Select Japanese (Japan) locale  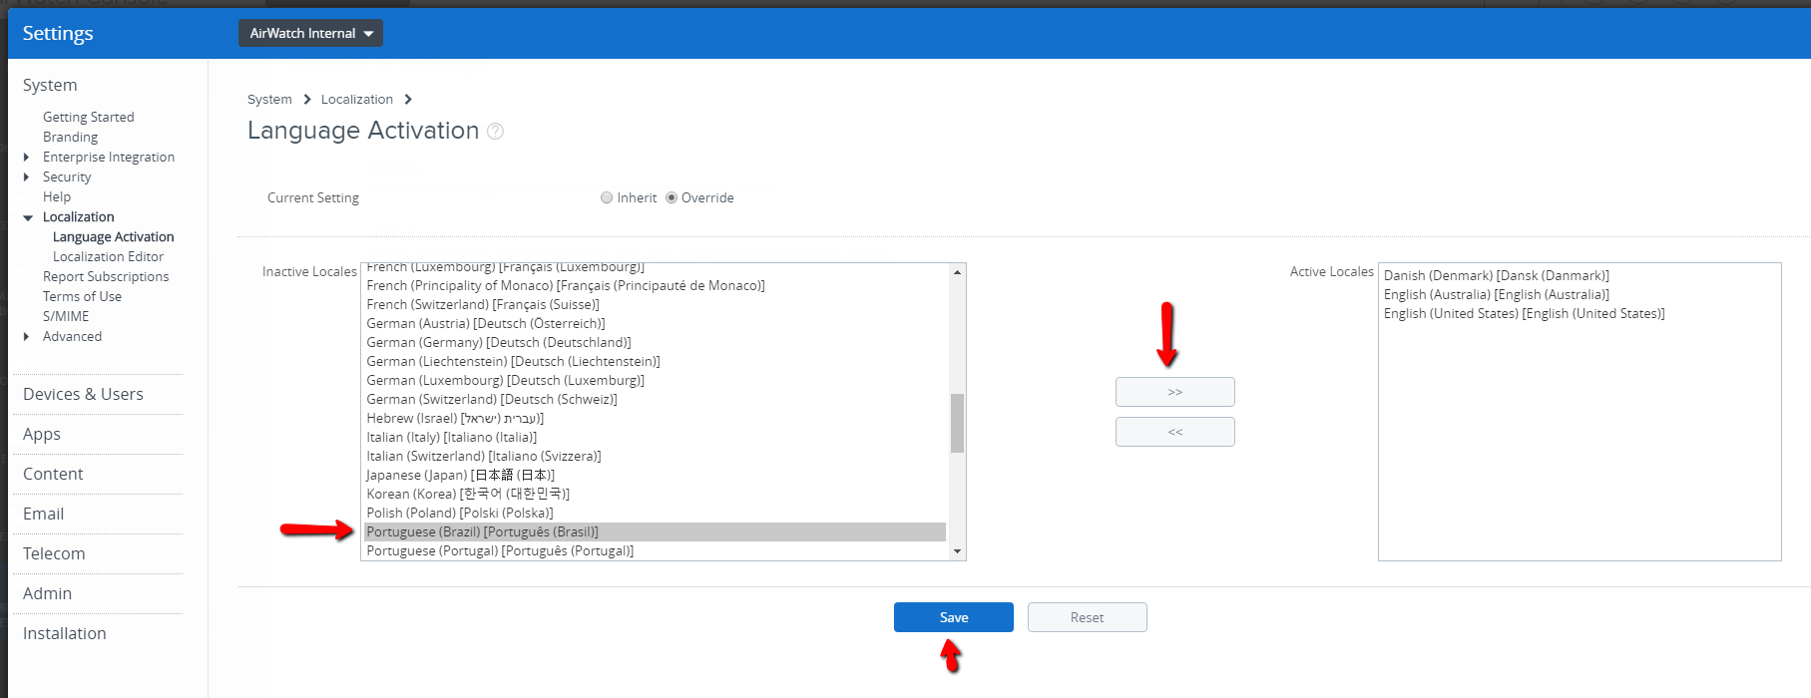tap(655, 475)
